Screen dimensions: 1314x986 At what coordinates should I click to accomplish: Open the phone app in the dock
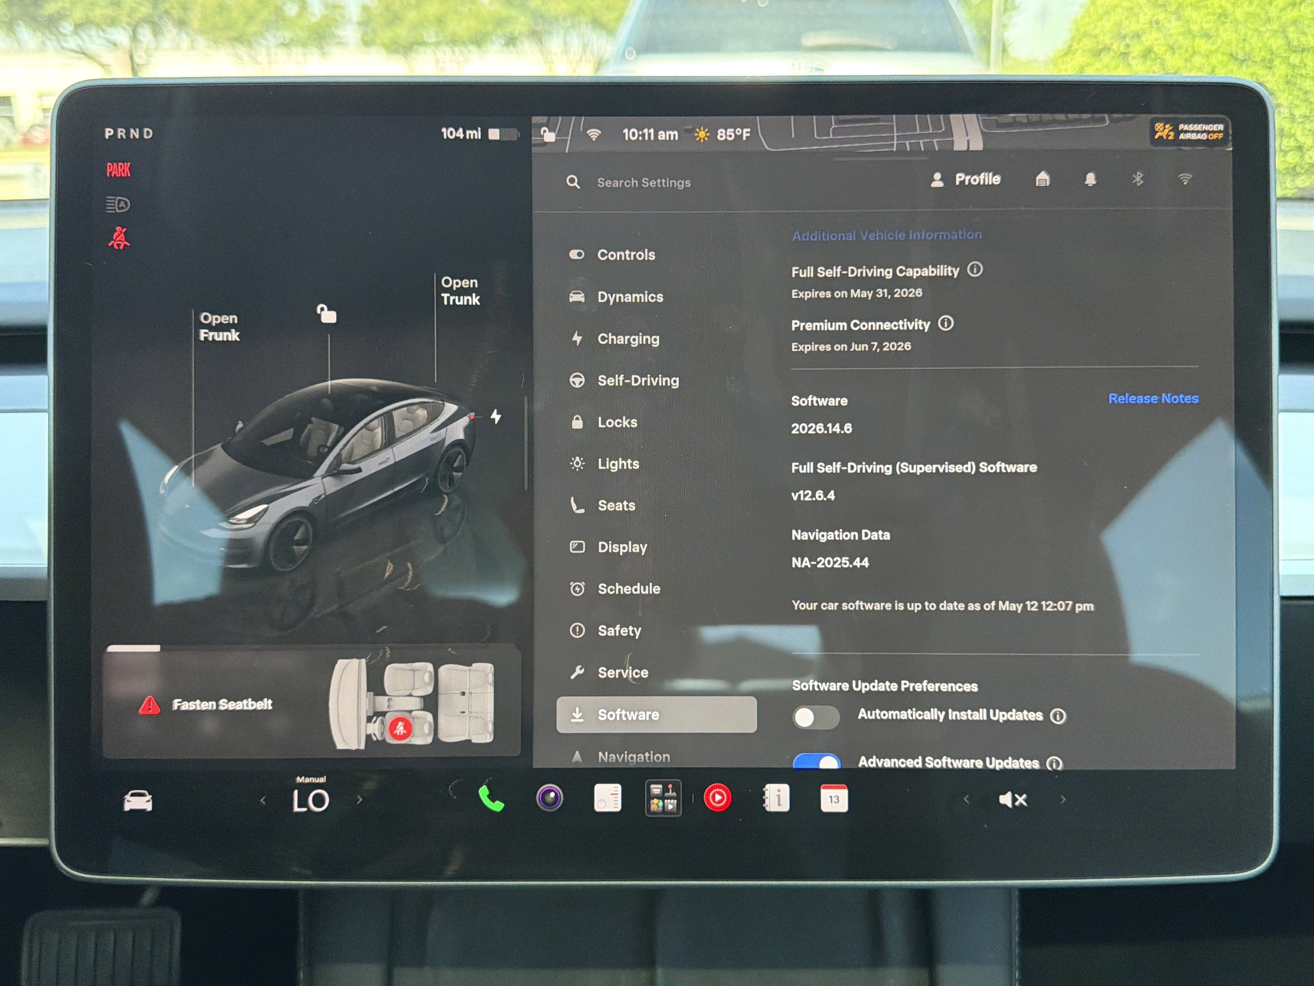tap(491, 799)
